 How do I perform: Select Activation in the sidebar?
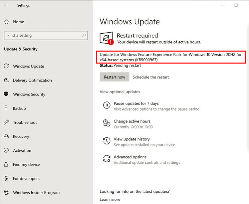click(22, 150)
